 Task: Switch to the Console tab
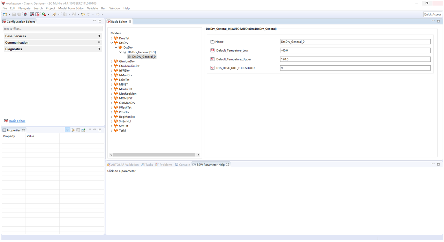tap(182, 164)
